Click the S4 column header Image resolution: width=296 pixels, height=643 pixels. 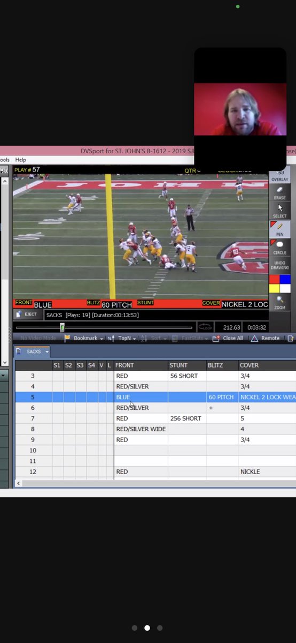click(x=92, y=365)
